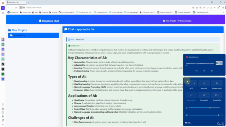The width and height of the screenshot is (226, 127).
Task: Open Mes Projets in the top navbar
Action: 169,21
